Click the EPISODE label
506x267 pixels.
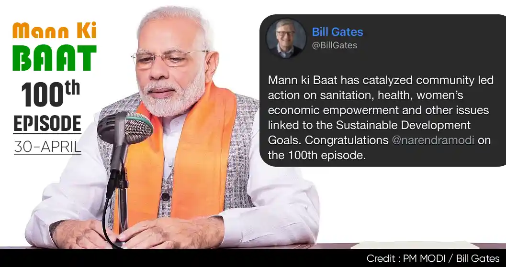click(47, 124)
